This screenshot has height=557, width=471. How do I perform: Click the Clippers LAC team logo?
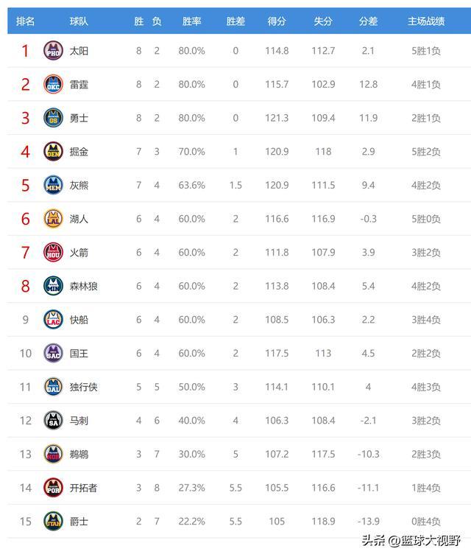coord(53,319)
